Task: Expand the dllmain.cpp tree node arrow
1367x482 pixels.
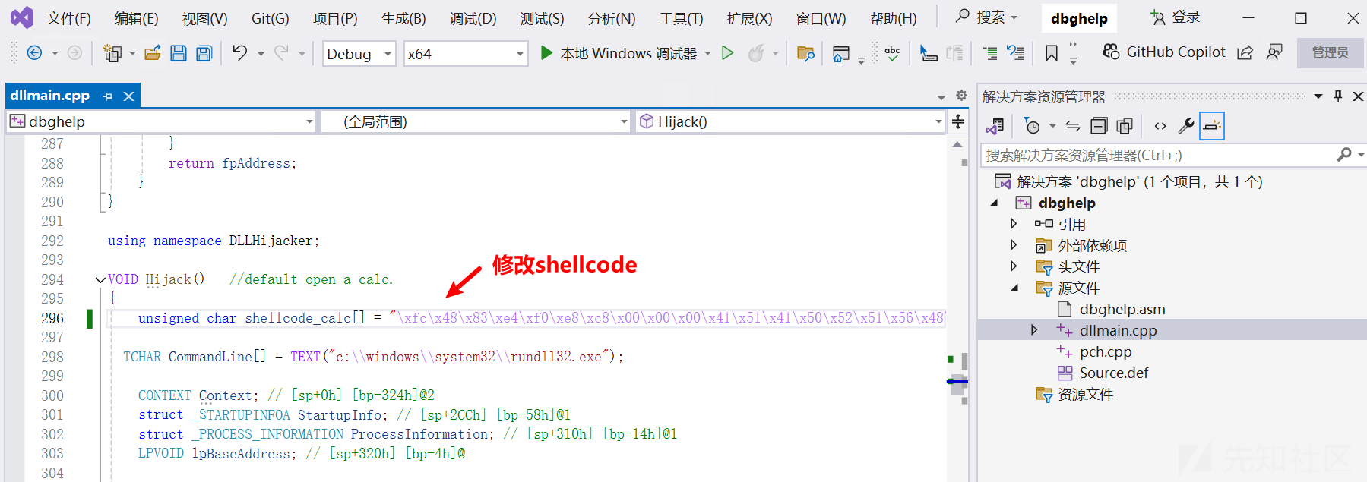Action: pos(1034,330)
